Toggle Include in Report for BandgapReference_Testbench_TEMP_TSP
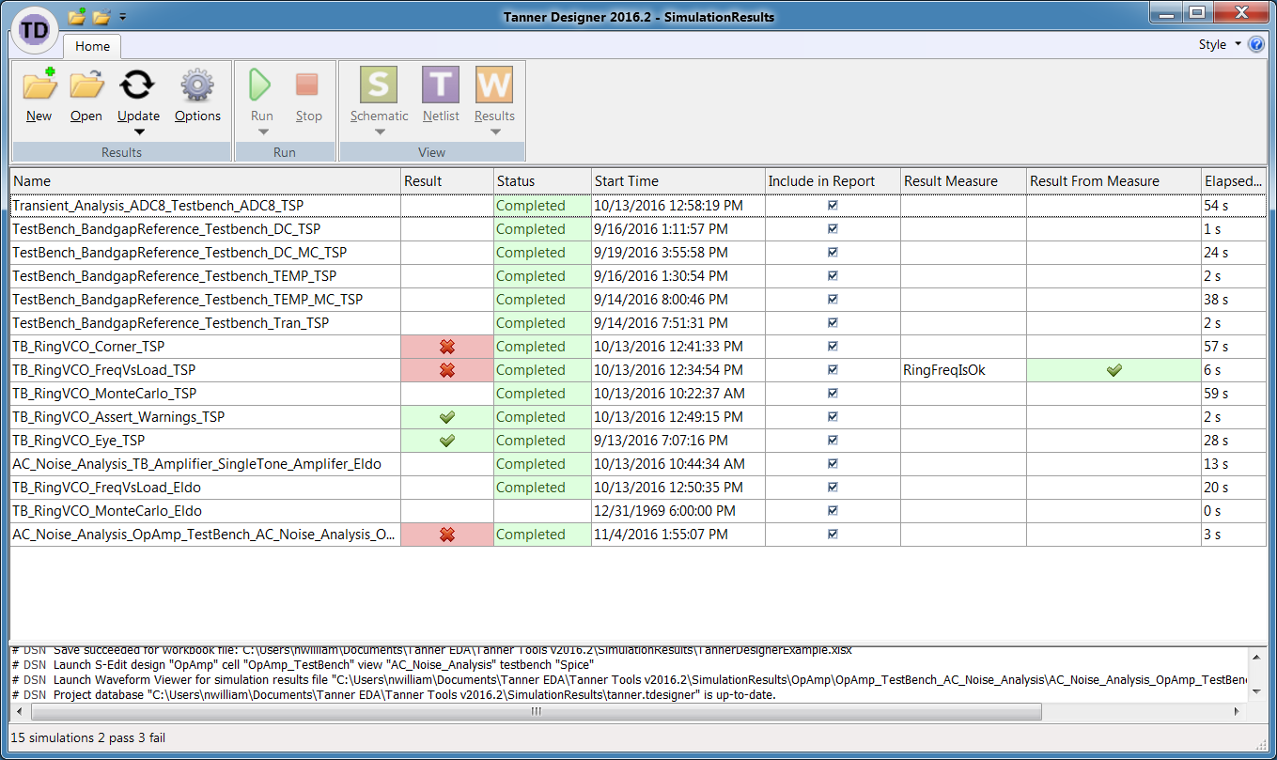The width and height of the screenshot is (1277, 760). click(833, 276)
